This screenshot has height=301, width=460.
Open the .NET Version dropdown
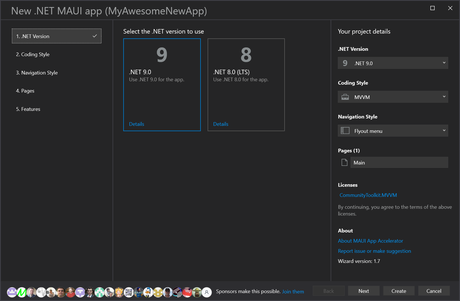point(393,63)
